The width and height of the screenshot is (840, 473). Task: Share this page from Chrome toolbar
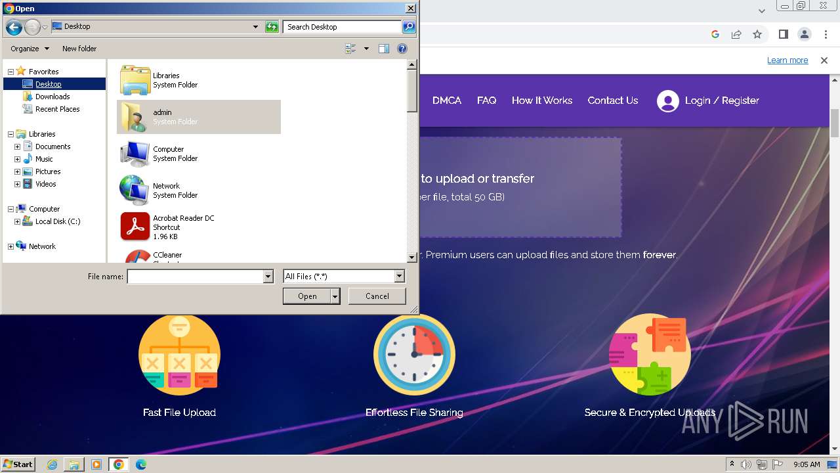[x=736, y=34]
